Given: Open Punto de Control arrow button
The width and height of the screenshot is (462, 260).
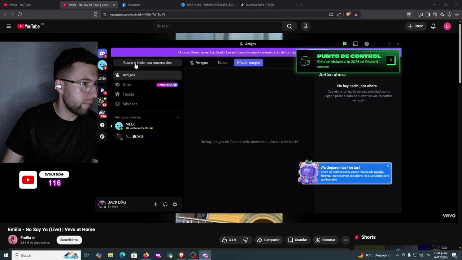Looking at the screenshot, I should pos(391,60).
